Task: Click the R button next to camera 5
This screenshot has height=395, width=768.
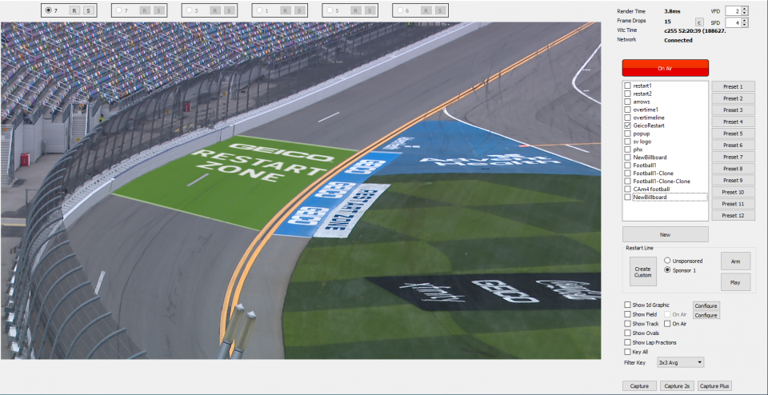Action: [355, 10]
